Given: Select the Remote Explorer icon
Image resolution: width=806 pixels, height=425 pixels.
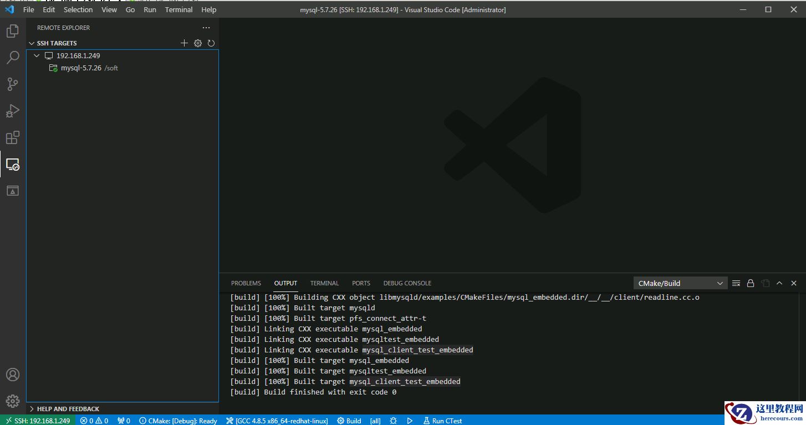Looking at the screenshot, I should click(x=13, y=164).
